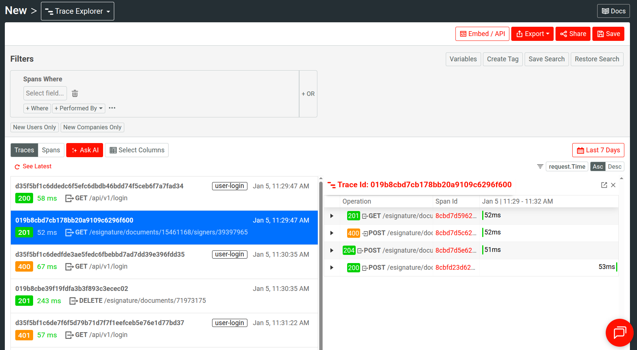Click the Restore Search button

pos(597,59)
